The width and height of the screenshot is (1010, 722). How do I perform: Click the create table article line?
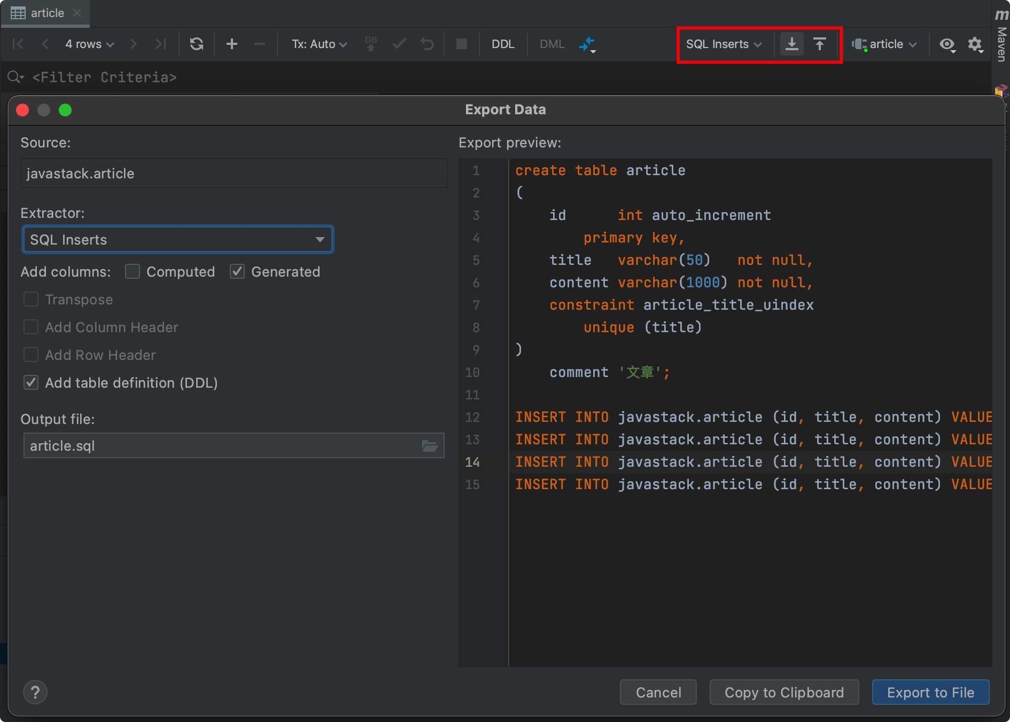600,170
